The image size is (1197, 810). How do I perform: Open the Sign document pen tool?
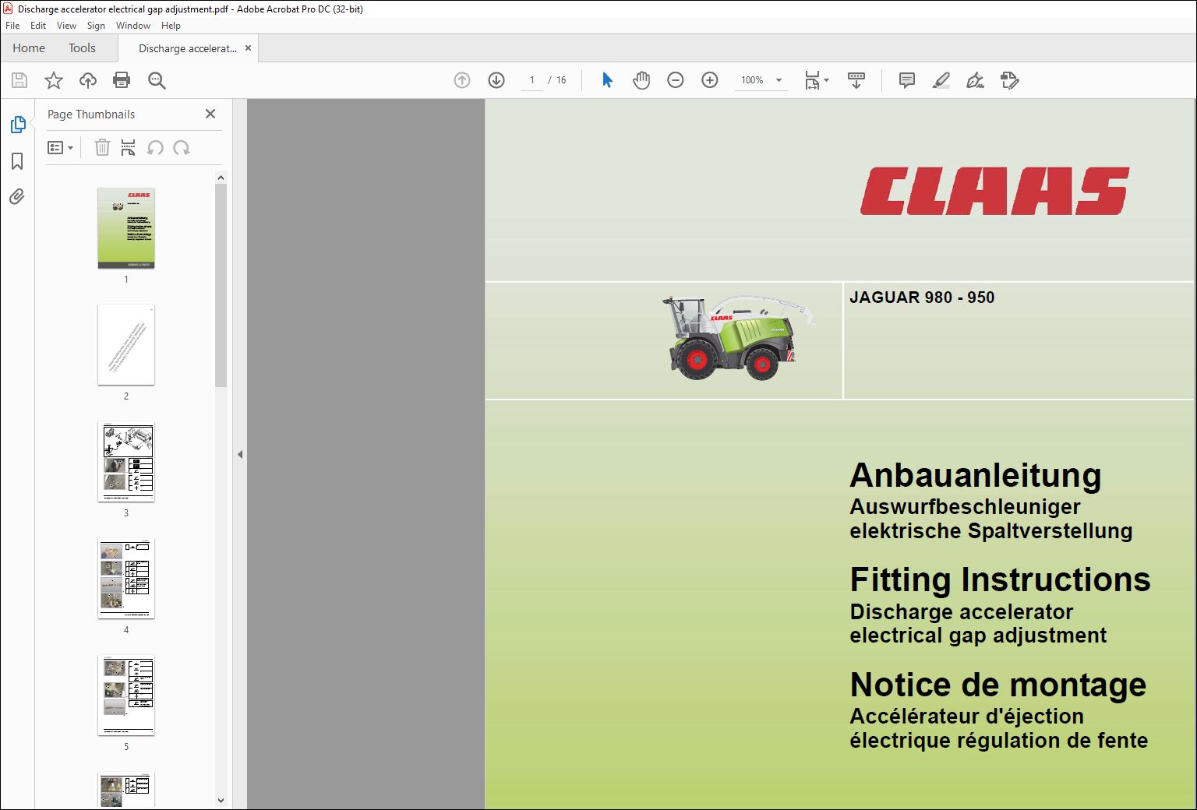coord(975,80)
